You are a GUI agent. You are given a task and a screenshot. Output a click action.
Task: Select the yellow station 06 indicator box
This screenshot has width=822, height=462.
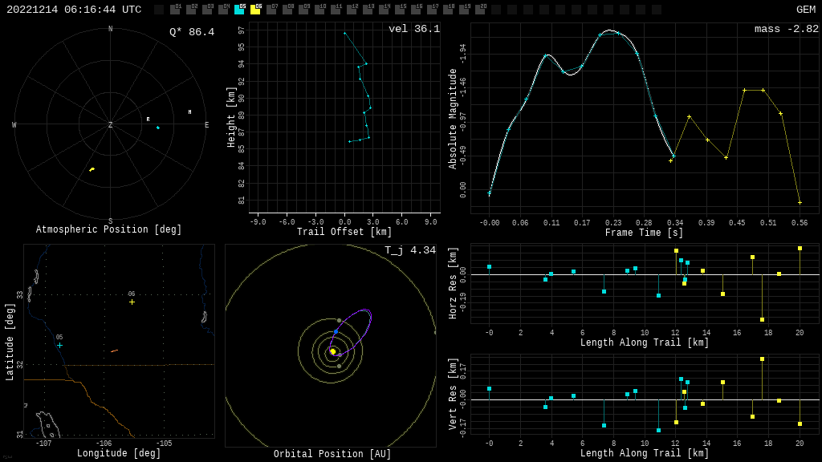point(255,10)
